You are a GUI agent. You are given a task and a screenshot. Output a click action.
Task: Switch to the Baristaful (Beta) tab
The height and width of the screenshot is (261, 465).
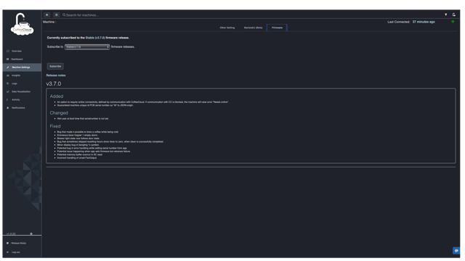(253, 28)
